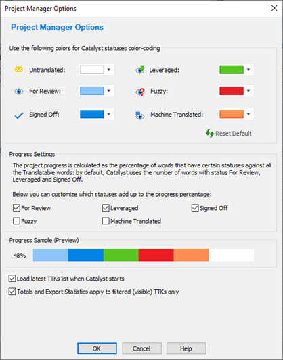Click the red segment of progress preview

click(x=156, y=255)
